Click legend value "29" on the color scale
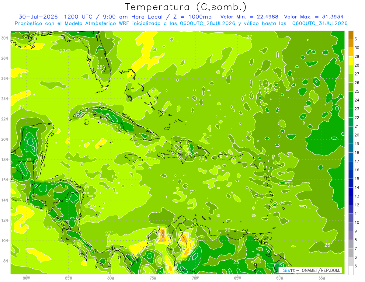The width and height of the screenshot is (365, 282). [357, 57]
